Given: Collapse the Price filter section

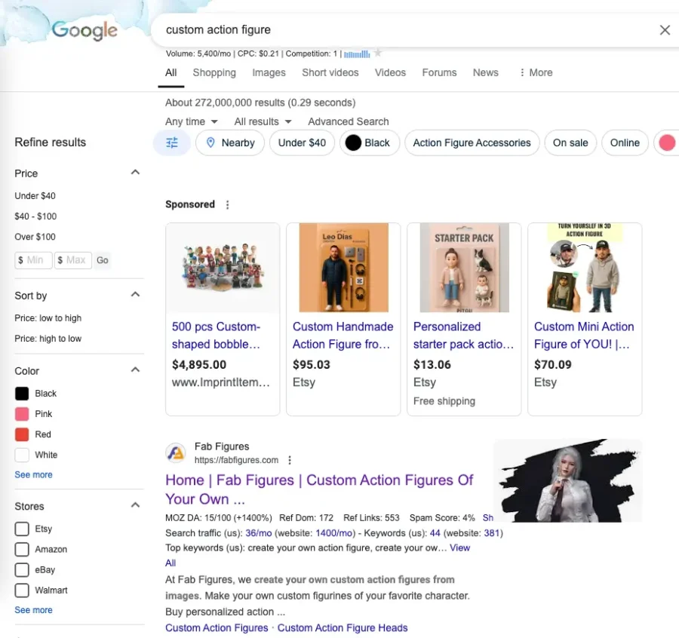Looking at the screenshot, I should click(135, 173).
